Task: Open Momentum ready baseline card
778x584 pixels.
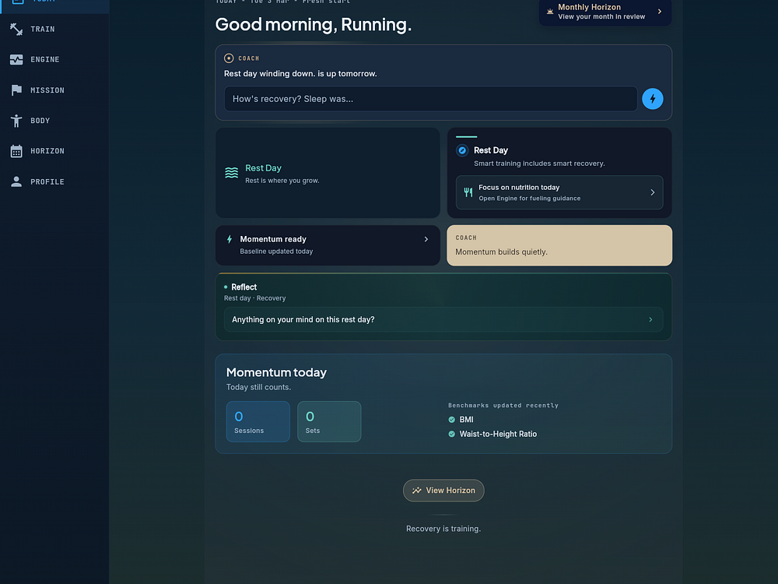Action: [x=328, y=245]
